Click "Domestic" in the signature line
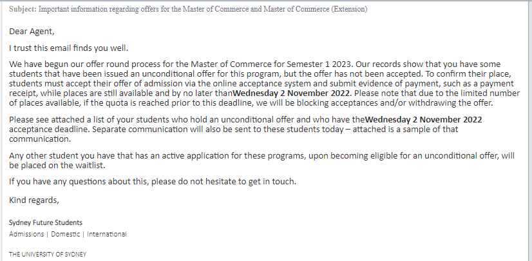This screenshot has height=261, width=532. pyautogui.click(x=66, y=234)
